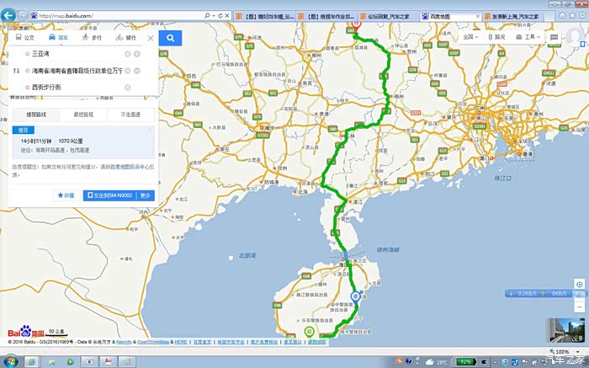Clear the 三亚湾 start point field

tap(127, 54)
